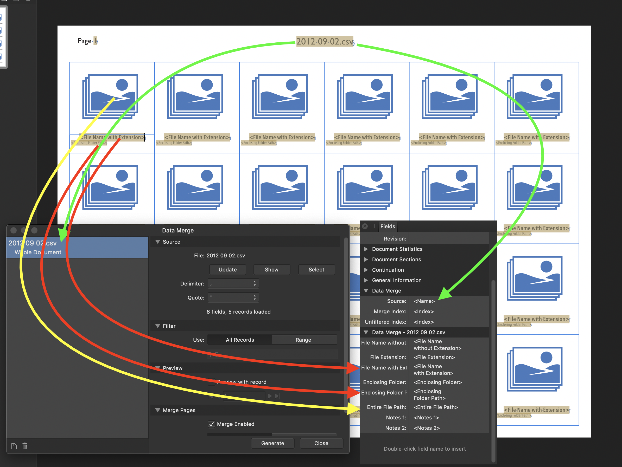Jump to the last record arrow
Screen dimensions: 622x467
(x=278, y=396)
